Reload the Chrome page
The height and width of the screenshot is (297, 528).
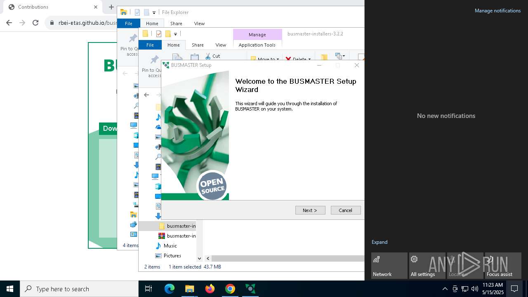pyautogui.click(x=35, y=23)
